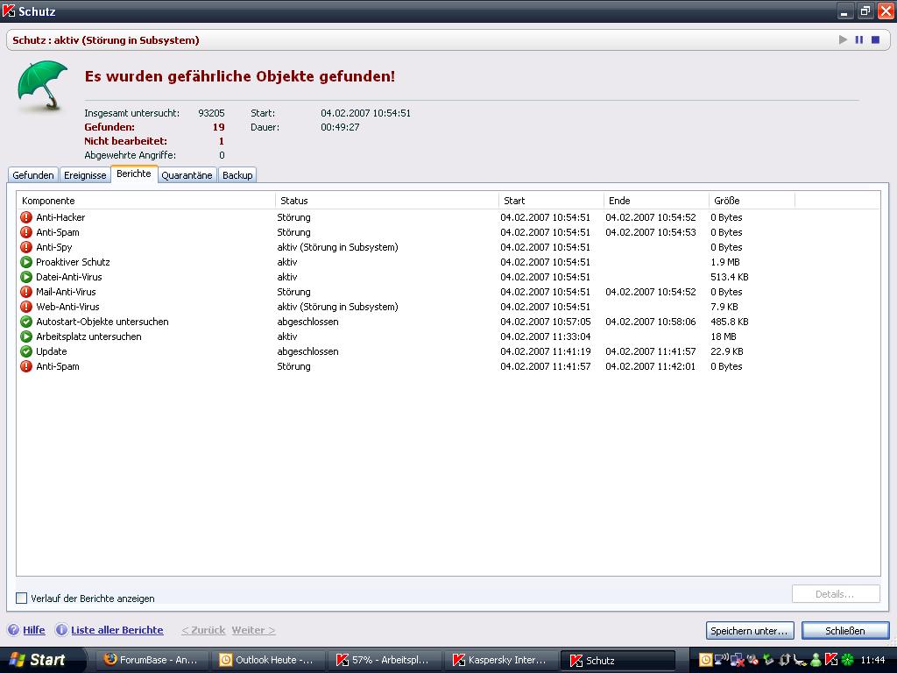
Task: Click the green umbrella protection icon
Action: [43, 86]
